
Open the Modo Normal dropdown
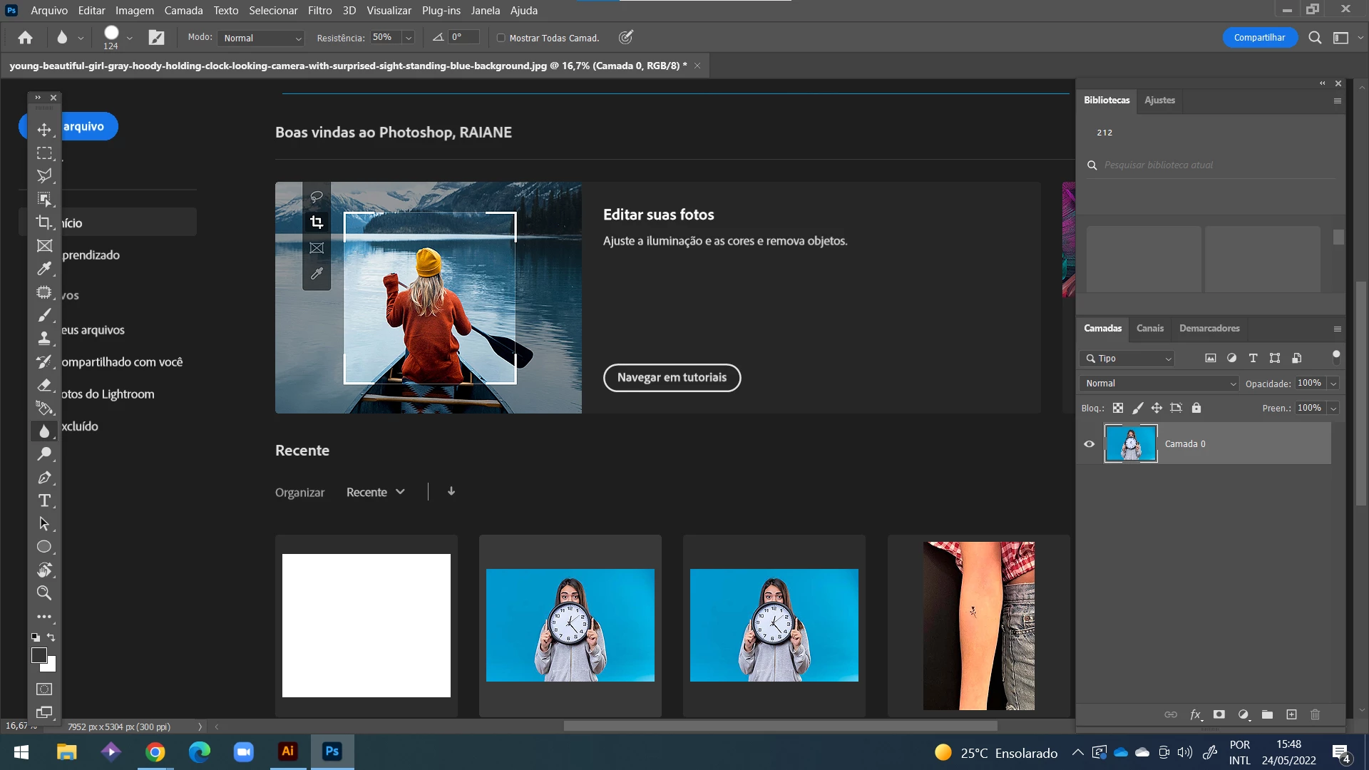click(262, 38)
